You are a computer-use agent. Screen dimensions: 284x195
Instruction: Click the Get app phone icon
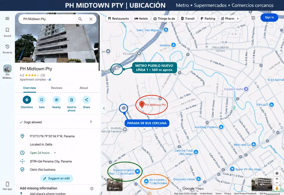(7, 184)
